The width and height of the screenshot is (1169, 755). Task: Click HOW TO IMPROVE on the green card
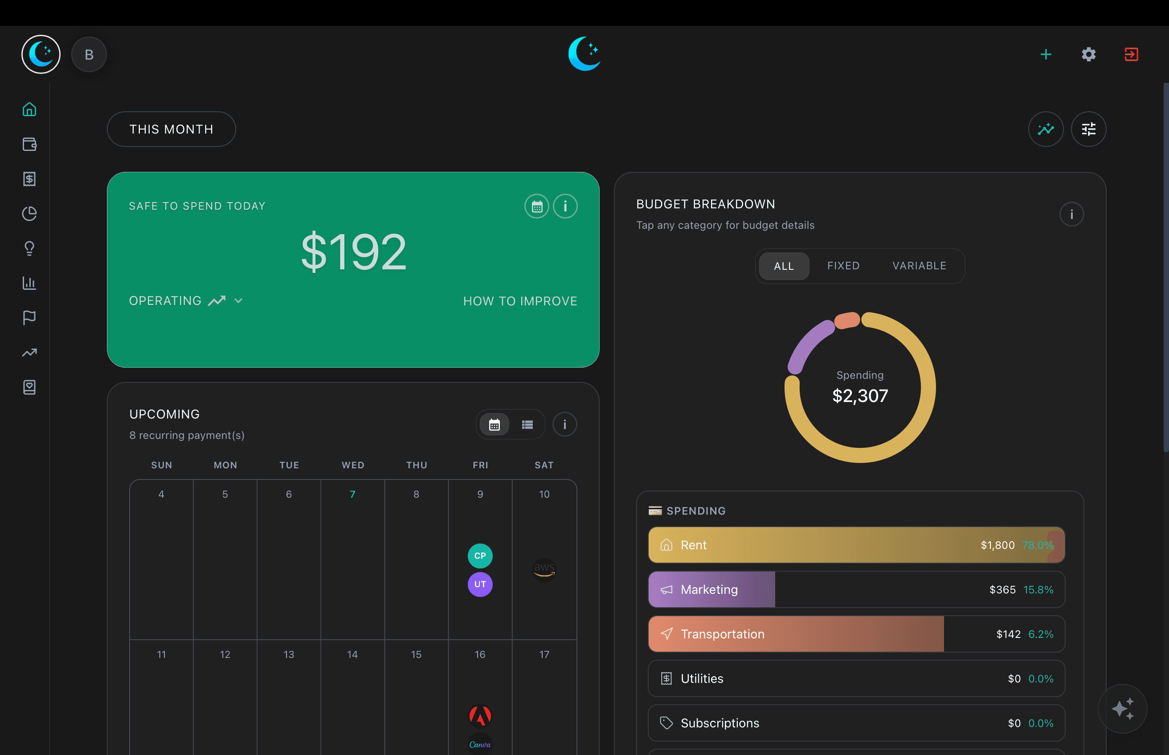(520, 300)
